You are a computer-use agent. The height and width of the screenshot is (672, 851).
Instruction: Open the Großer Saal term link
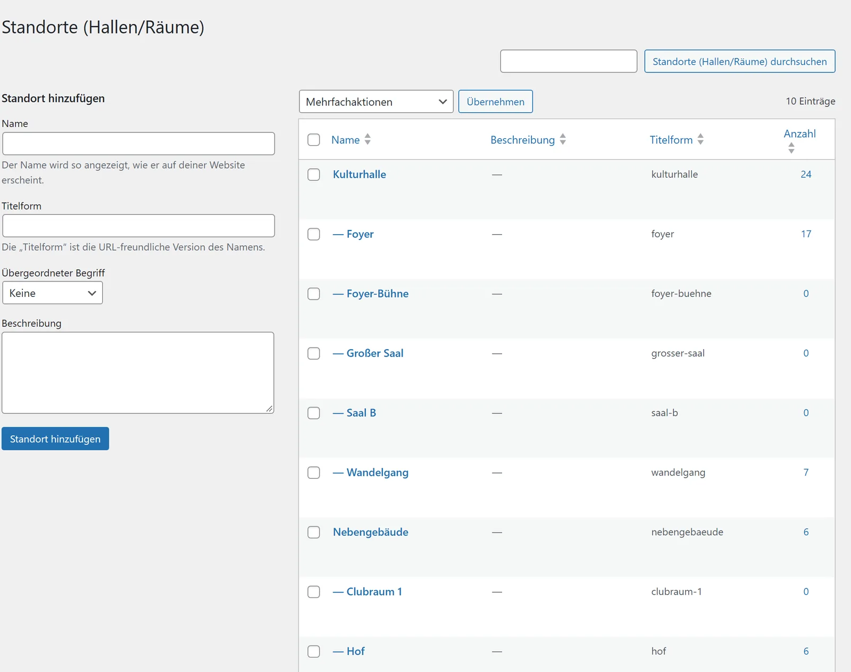tap(375, 353)
